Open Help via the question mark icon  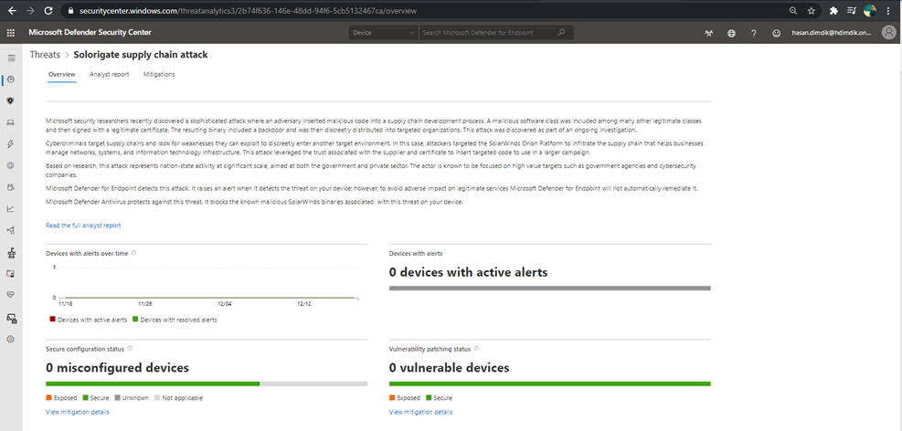click(754, 34)
